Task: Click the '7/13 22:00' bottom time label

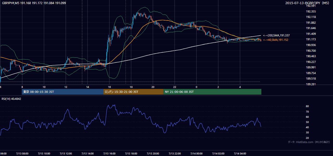Action: [x=175, y=153]
